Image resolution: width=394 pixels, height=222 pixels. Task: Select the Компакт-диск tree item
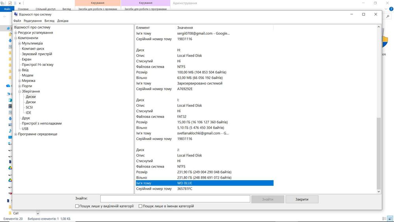click(33, 49)
